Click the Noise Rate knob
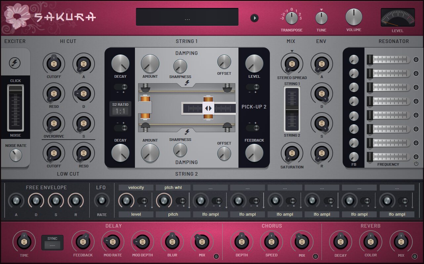The height and width of the screenshot is (264, 424). point(16,155)
